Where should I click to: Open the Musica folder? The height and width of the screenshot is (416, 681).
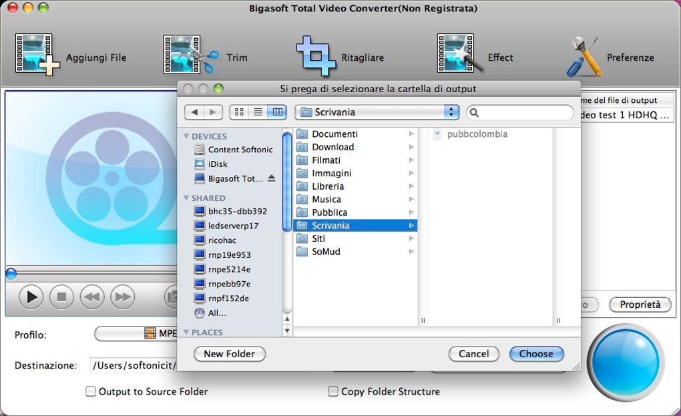tap(355, 199)
